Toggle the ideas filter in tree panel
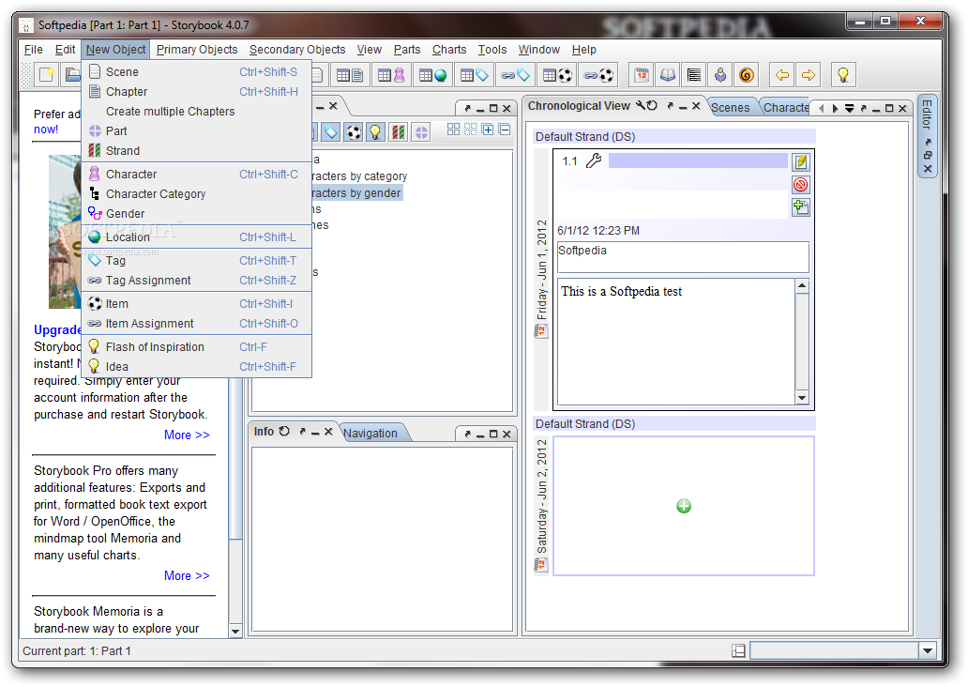This screenshot has height=687, width=968. point(375,131)
